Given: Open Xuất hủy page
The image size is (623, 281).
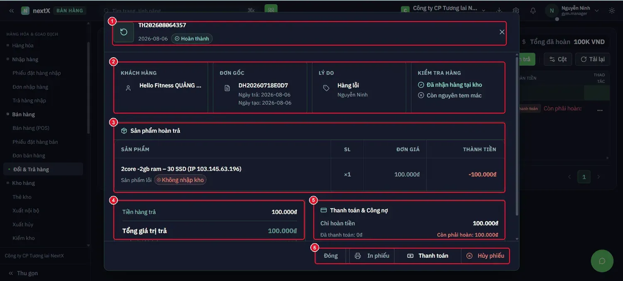Looking at the screenshot, I should click(x=23, y=224).
